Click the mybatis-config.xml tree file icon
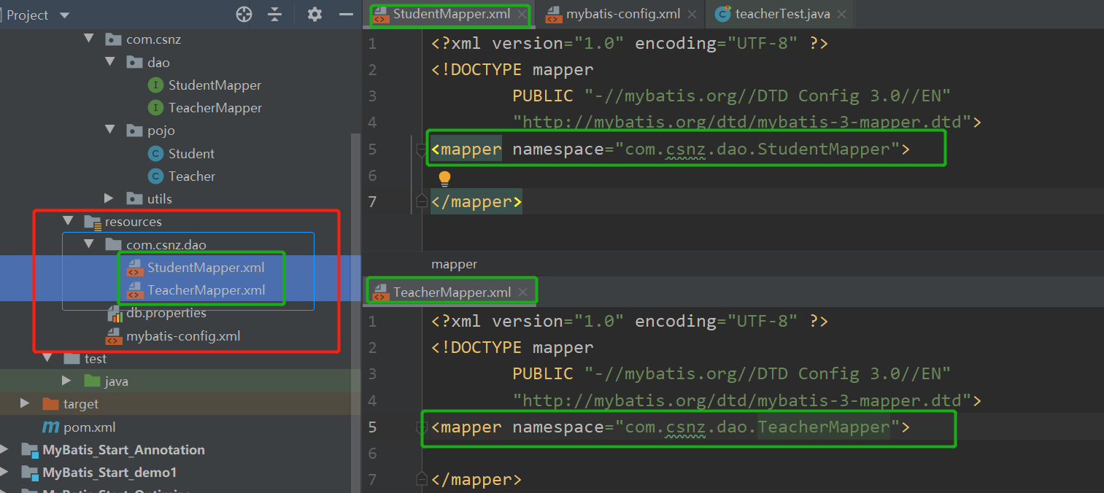1104x493 pixels. click(114, 337)
